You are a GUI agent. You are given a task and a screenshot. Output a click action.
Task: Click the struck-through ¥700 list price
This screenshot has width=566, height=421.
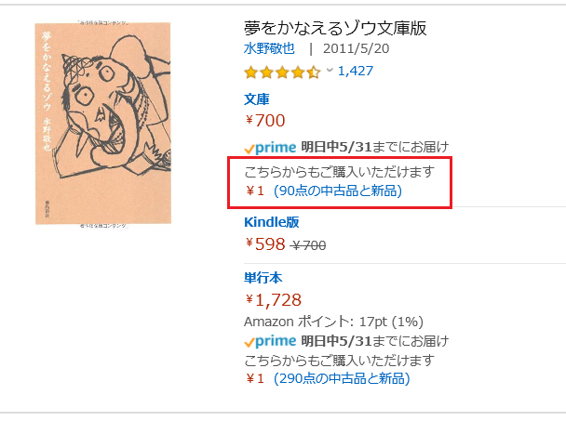(x=309, y=245)
